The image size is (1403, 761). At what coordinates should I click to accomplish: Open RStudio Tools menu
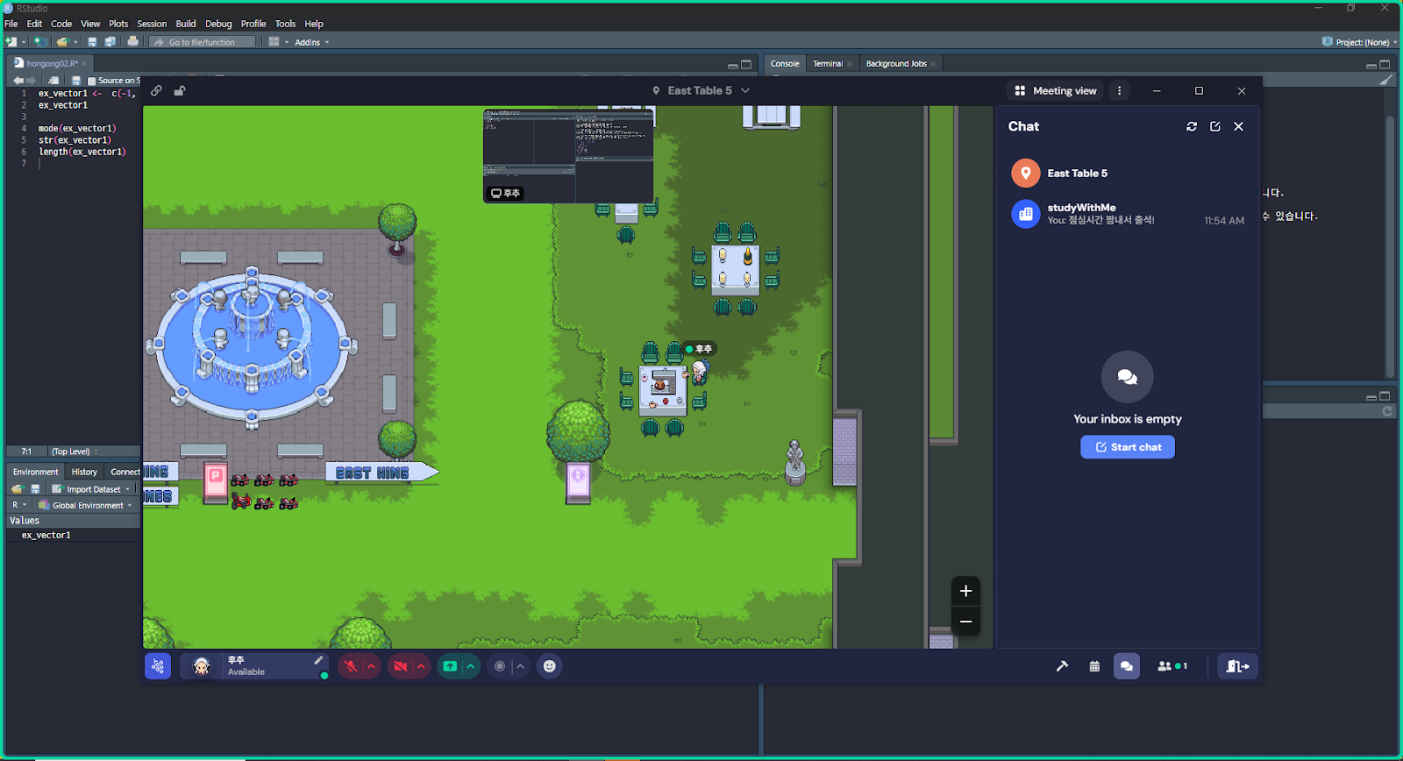[x=286, y=24]
